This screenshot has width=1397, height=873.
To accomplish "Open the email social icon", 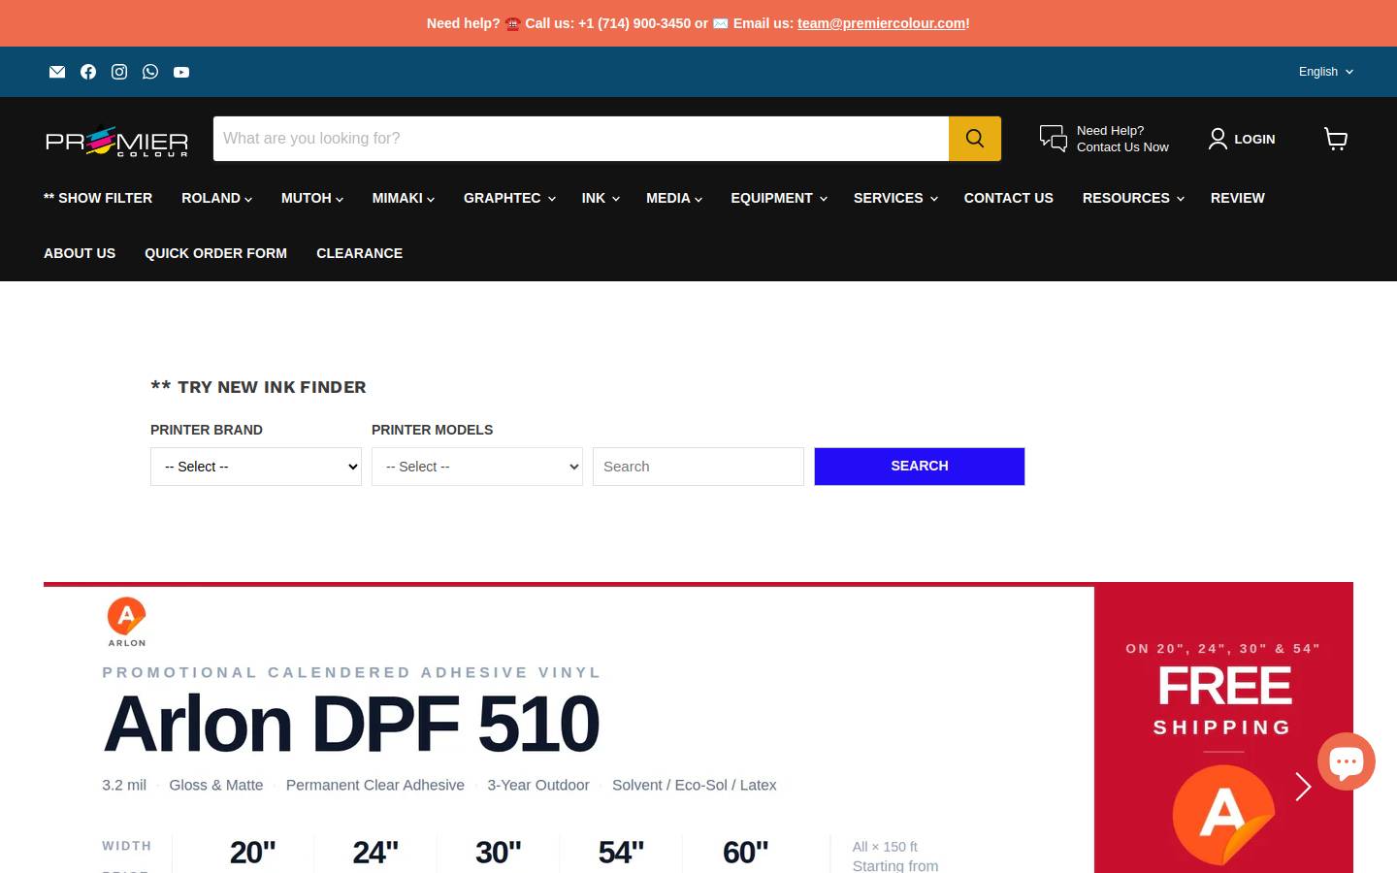I will click(x=57, y=72).
